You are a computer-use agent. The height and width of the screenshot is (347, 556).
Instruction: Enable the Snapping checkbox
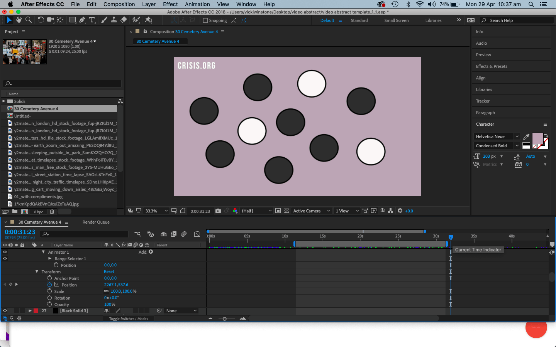pyautogui.click(x=205, y=20)
